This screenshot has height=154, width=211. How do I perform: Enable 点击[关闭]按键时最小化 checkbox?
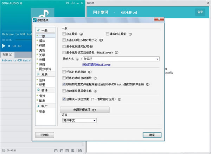64,40
